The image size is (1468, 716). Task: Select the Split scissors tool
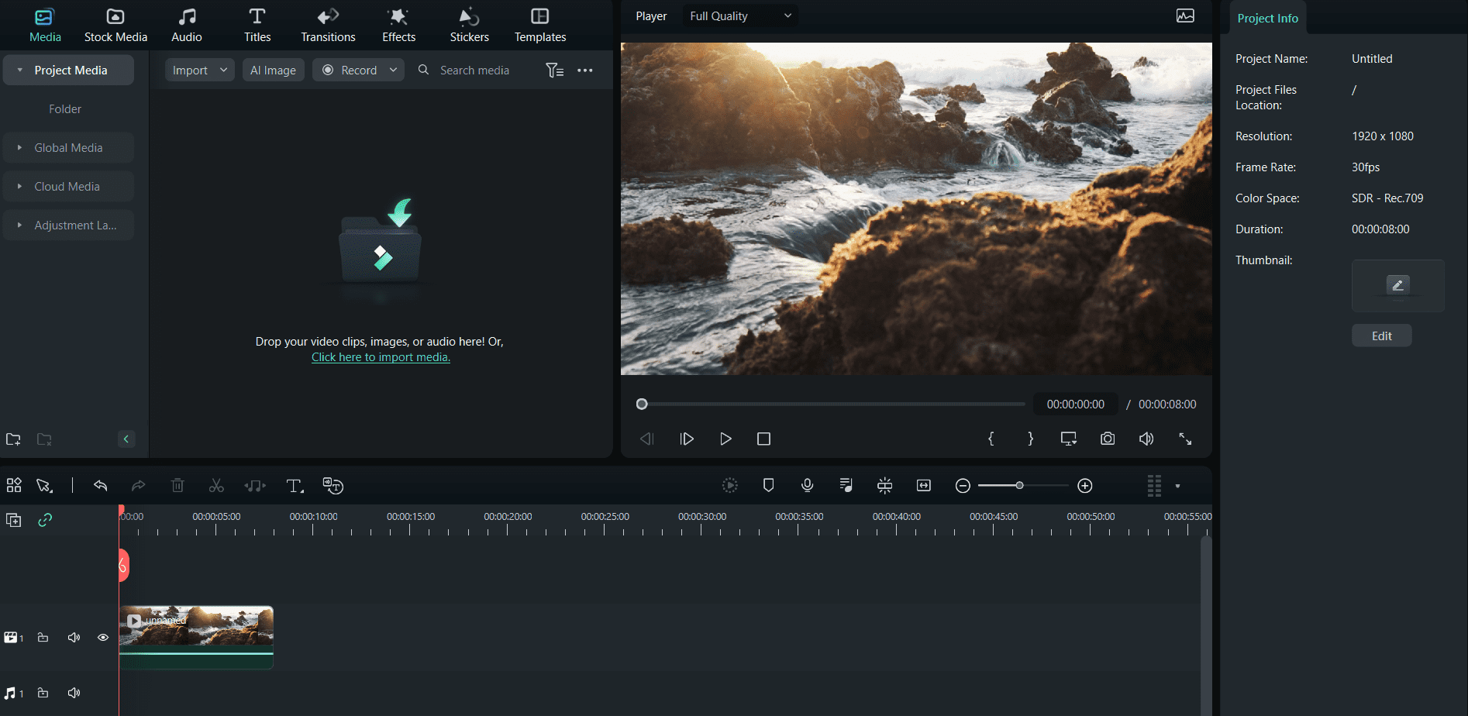pyautogui.click(x=216, y=485)
